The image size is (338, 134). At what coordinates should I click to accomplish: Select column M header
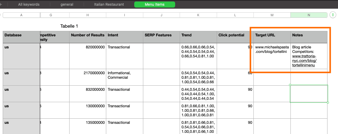point(272,15)
